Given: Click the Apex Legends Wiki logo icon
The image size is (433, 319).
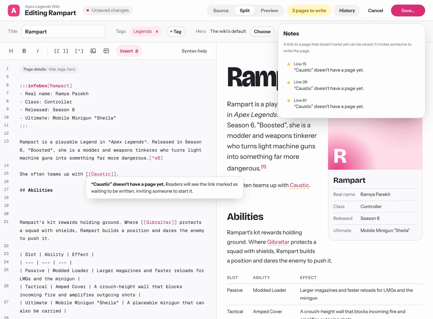Looking at the screenshot, I should 14,10.
